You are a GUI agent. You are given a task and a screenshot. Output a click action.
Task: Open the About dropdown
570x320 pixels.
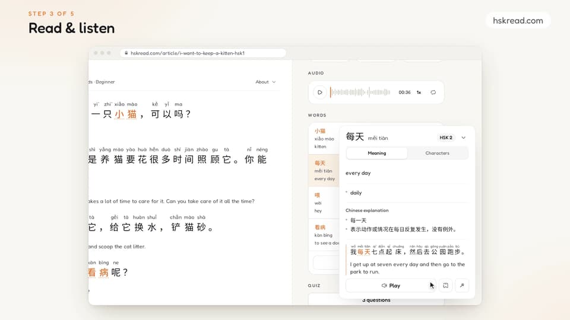[265, 82]
